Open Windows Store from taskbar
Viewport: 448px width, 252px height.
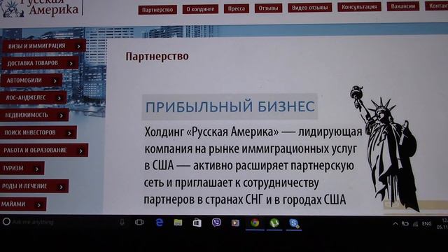[197, 223]
